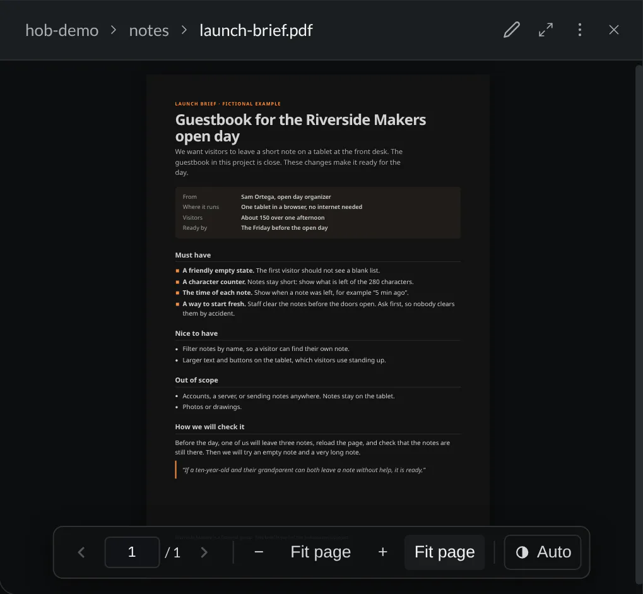Open the three-dot more options menu
Viewport: 643px width, 594px height.
579,30
